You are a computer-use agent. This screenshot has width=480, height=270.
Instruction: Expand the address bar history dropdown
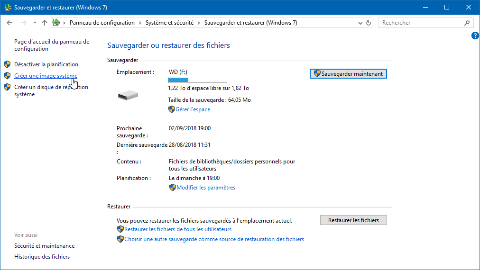(x=360, y=23)
